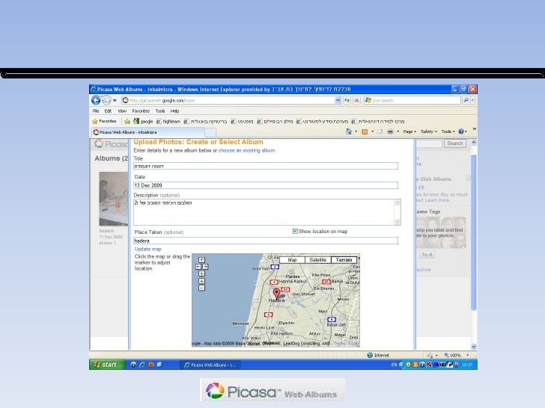Switch the map to Map view
This screenshot has width=545, height=408.
292,260
